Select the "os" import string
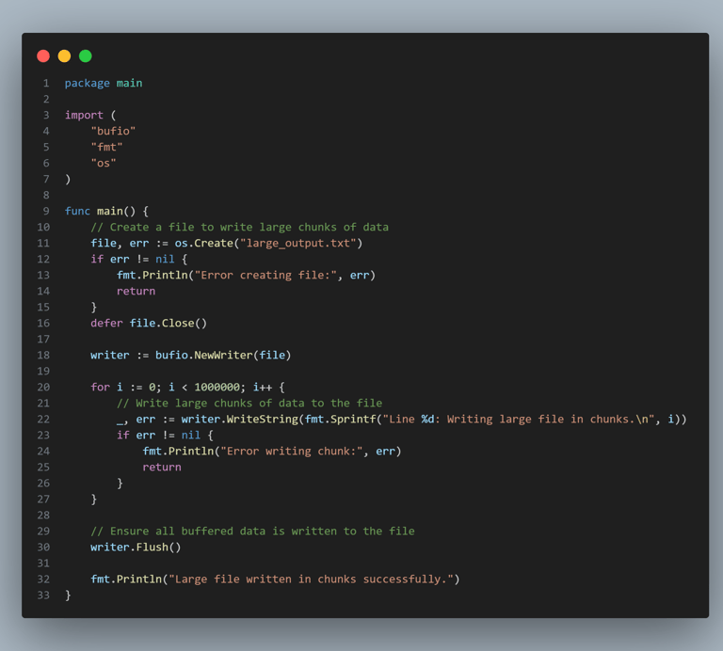The width and height of the screenshot is (723, 651). pos(104,163)
